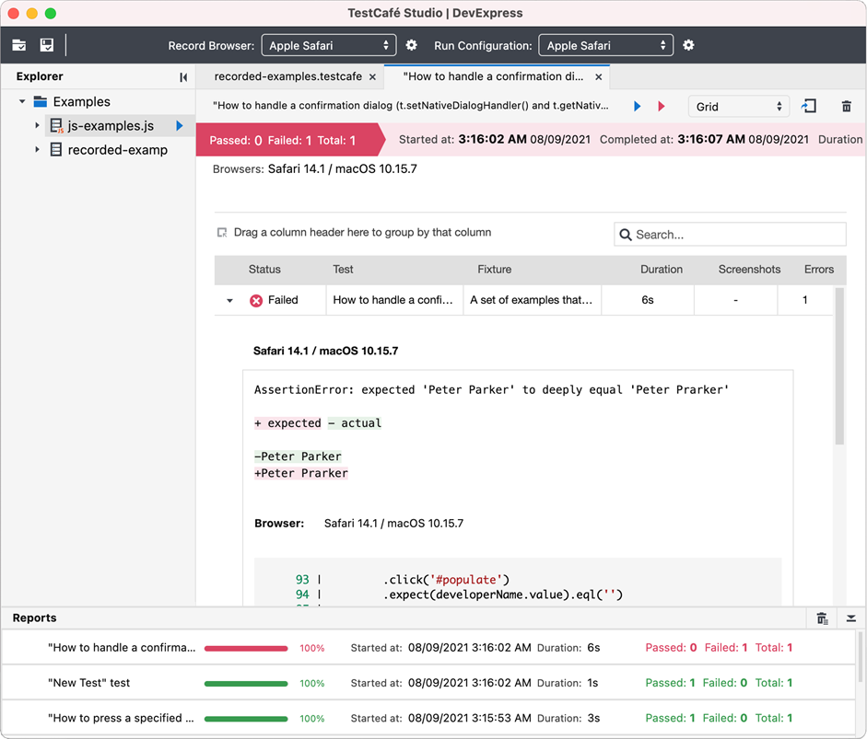
Task: Switch to recorded-examples.testcafe tab
Action: point(288,76)
